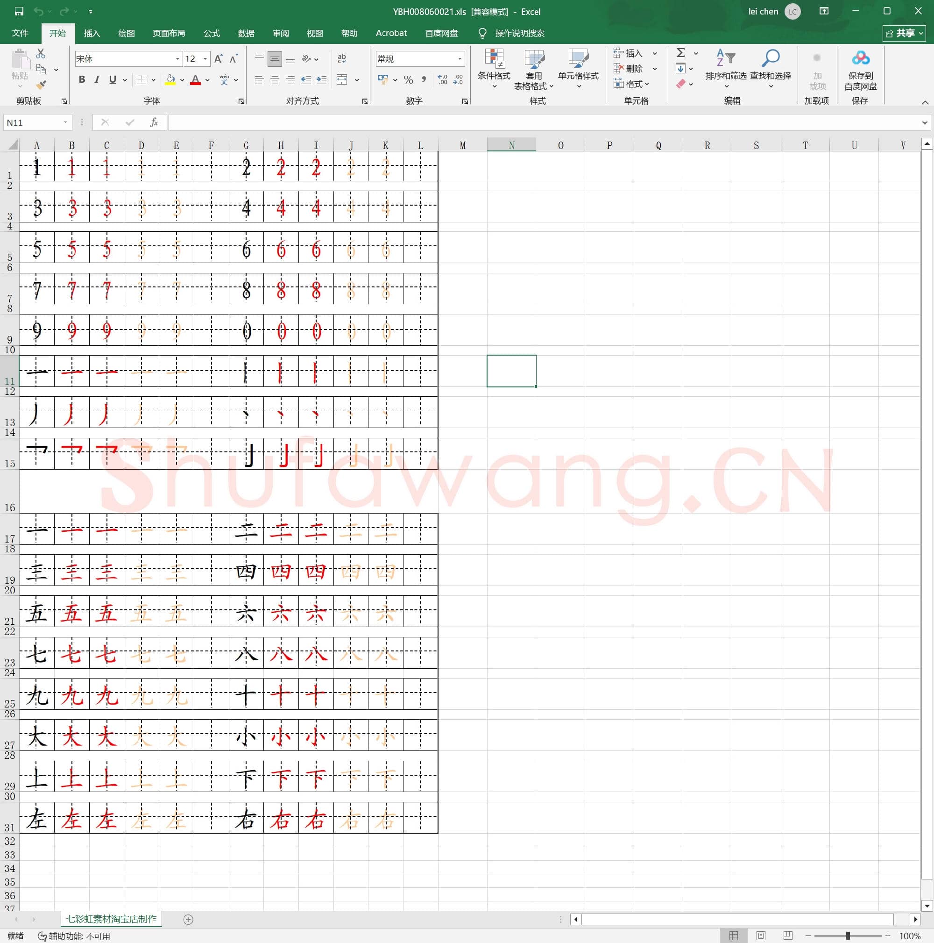Open the font size 12 dropdown

pyautogui.click(x=205, y=58)
